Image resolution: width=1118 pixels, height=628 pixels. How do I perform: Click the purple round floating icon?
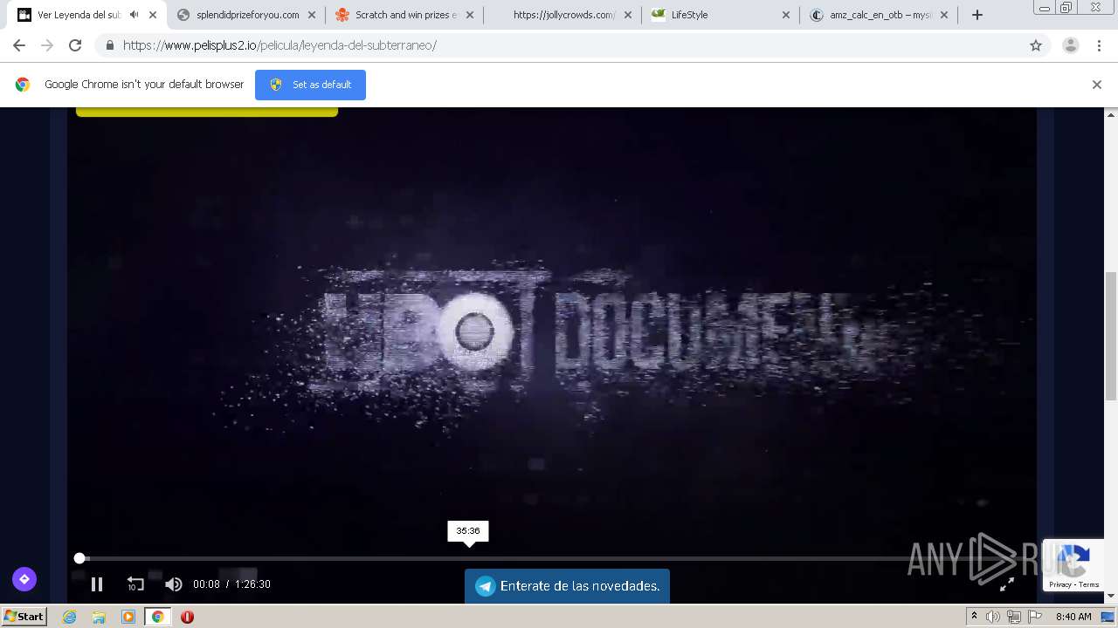tap(24, 578)
